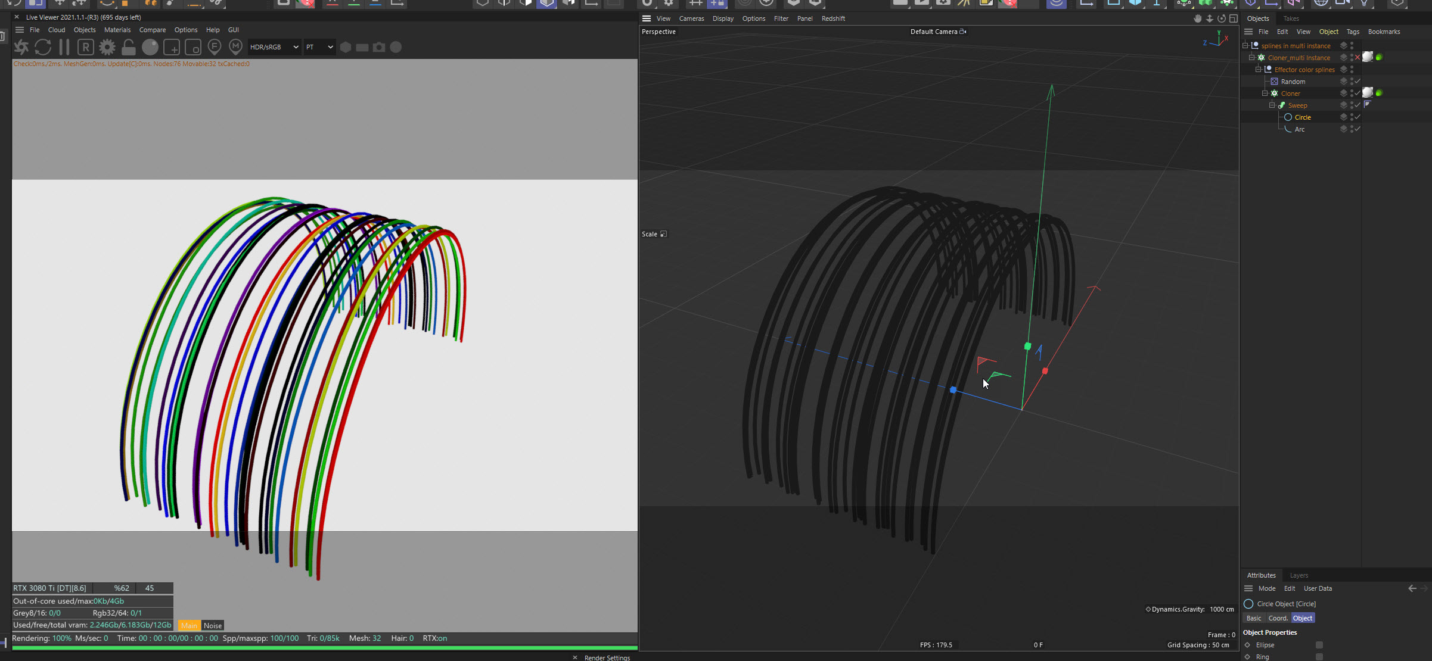The width and height of the screenshot is (1432, 661).
Task: Open the PT kernel dropdown
Action: [x=319, y=47]
